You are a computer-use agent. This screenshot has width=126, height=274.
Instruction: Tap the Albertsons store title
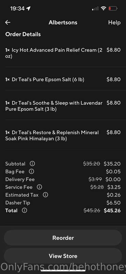pos(63,22)
